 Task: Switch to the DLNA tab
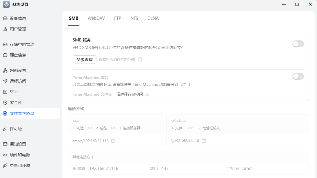point(153,18)
